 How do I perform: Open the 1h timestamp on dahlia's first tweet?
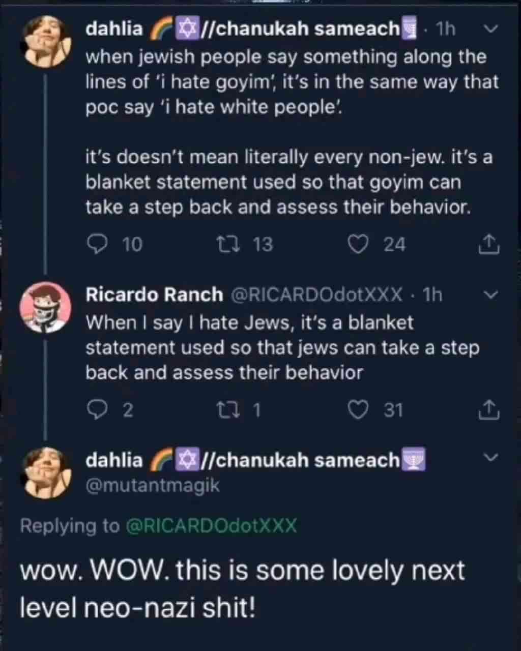pos(446,29)
